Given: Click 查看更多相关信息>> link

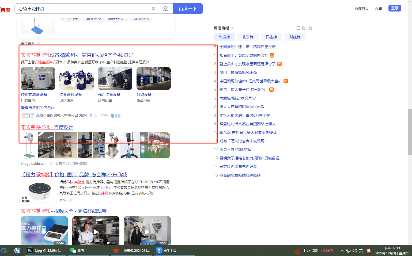Looking at the screenshot, I should 38,108.
